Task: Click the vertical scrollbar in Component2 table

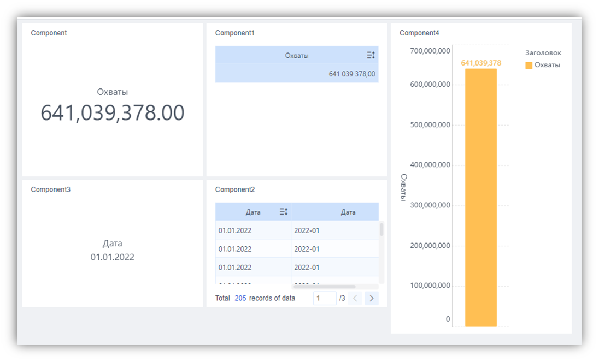Action: (381, 230)
